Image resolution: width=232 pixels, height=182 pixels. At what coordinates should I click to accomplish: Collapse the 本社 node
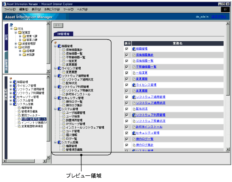click(x=11, y=29)
